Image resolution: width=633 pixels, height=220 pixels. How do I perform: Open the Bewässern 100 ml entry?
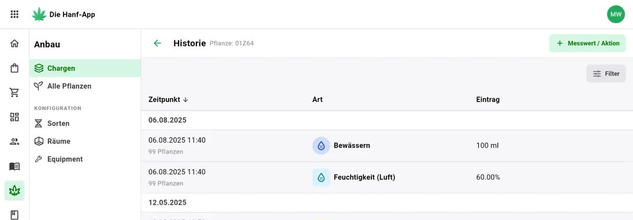(x=387, y=146)
